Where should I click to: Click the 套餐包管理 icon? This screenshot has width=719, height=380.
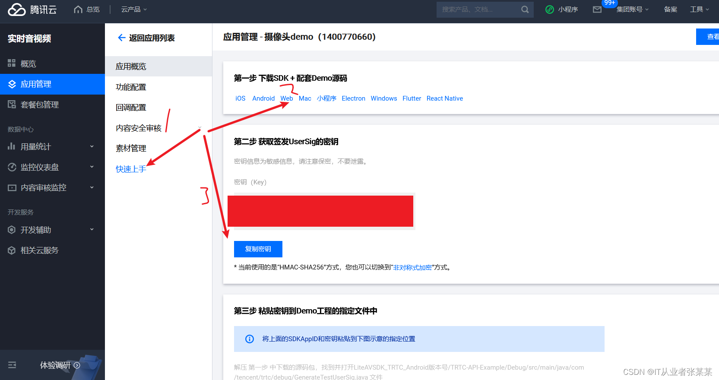[x=12, y=104]
